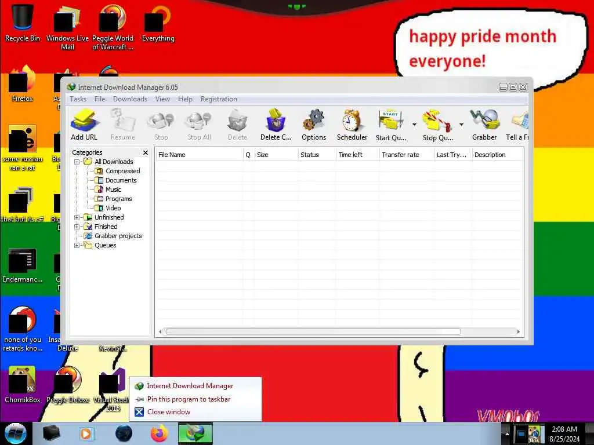The image size is (594, 445).
Task: Choose Pin this program to taskbar
Action: (x=195, y=399)
